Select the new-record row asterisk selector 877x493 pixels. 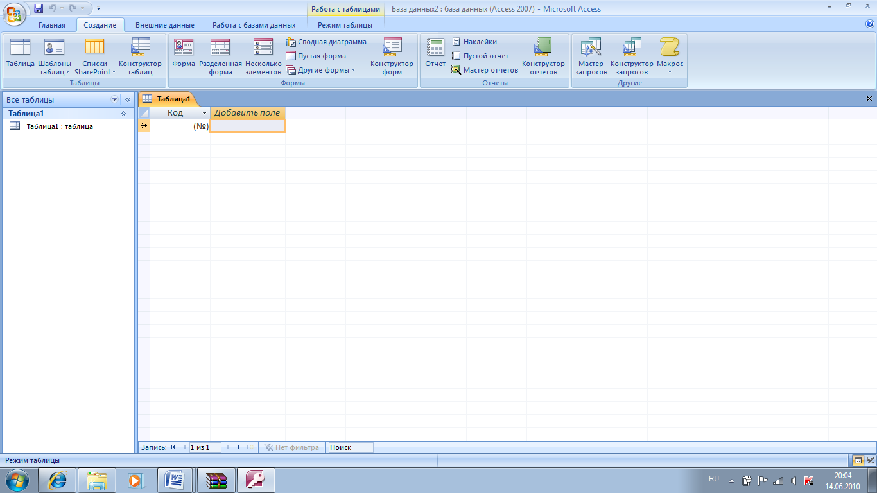144,126
